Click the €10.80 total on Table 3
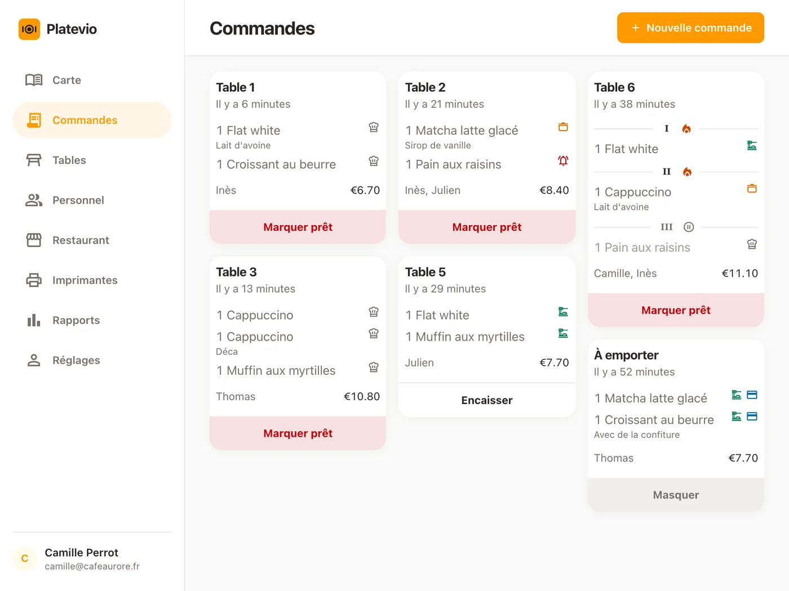Screen dimensions: 789x591 tap(362, 396)
